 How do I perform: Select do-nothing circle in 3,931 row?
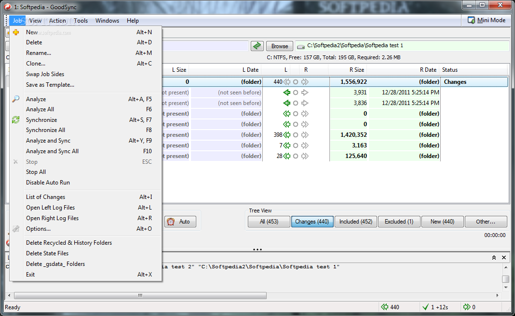pos(296,92)
